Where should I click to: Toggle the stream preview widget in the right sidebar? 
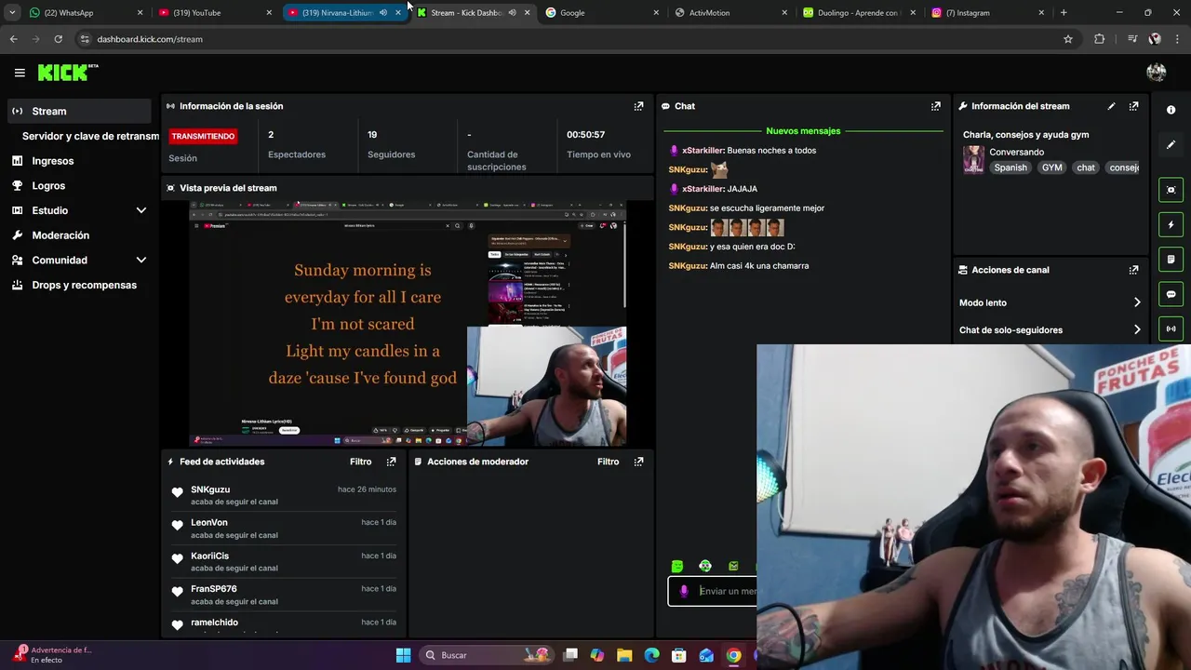tap(1171, 190)
